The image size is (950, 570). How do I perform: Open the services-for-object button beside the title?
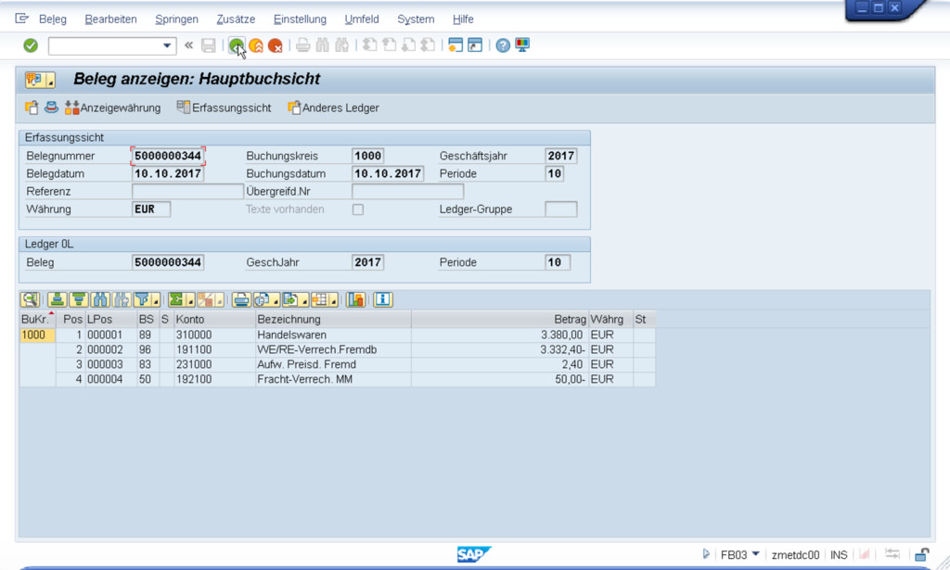click(41, 80)
